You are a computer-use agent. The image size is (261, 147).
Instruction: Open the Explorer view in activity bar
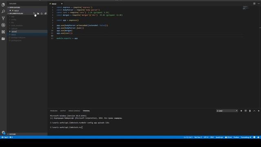coord(3,4)
